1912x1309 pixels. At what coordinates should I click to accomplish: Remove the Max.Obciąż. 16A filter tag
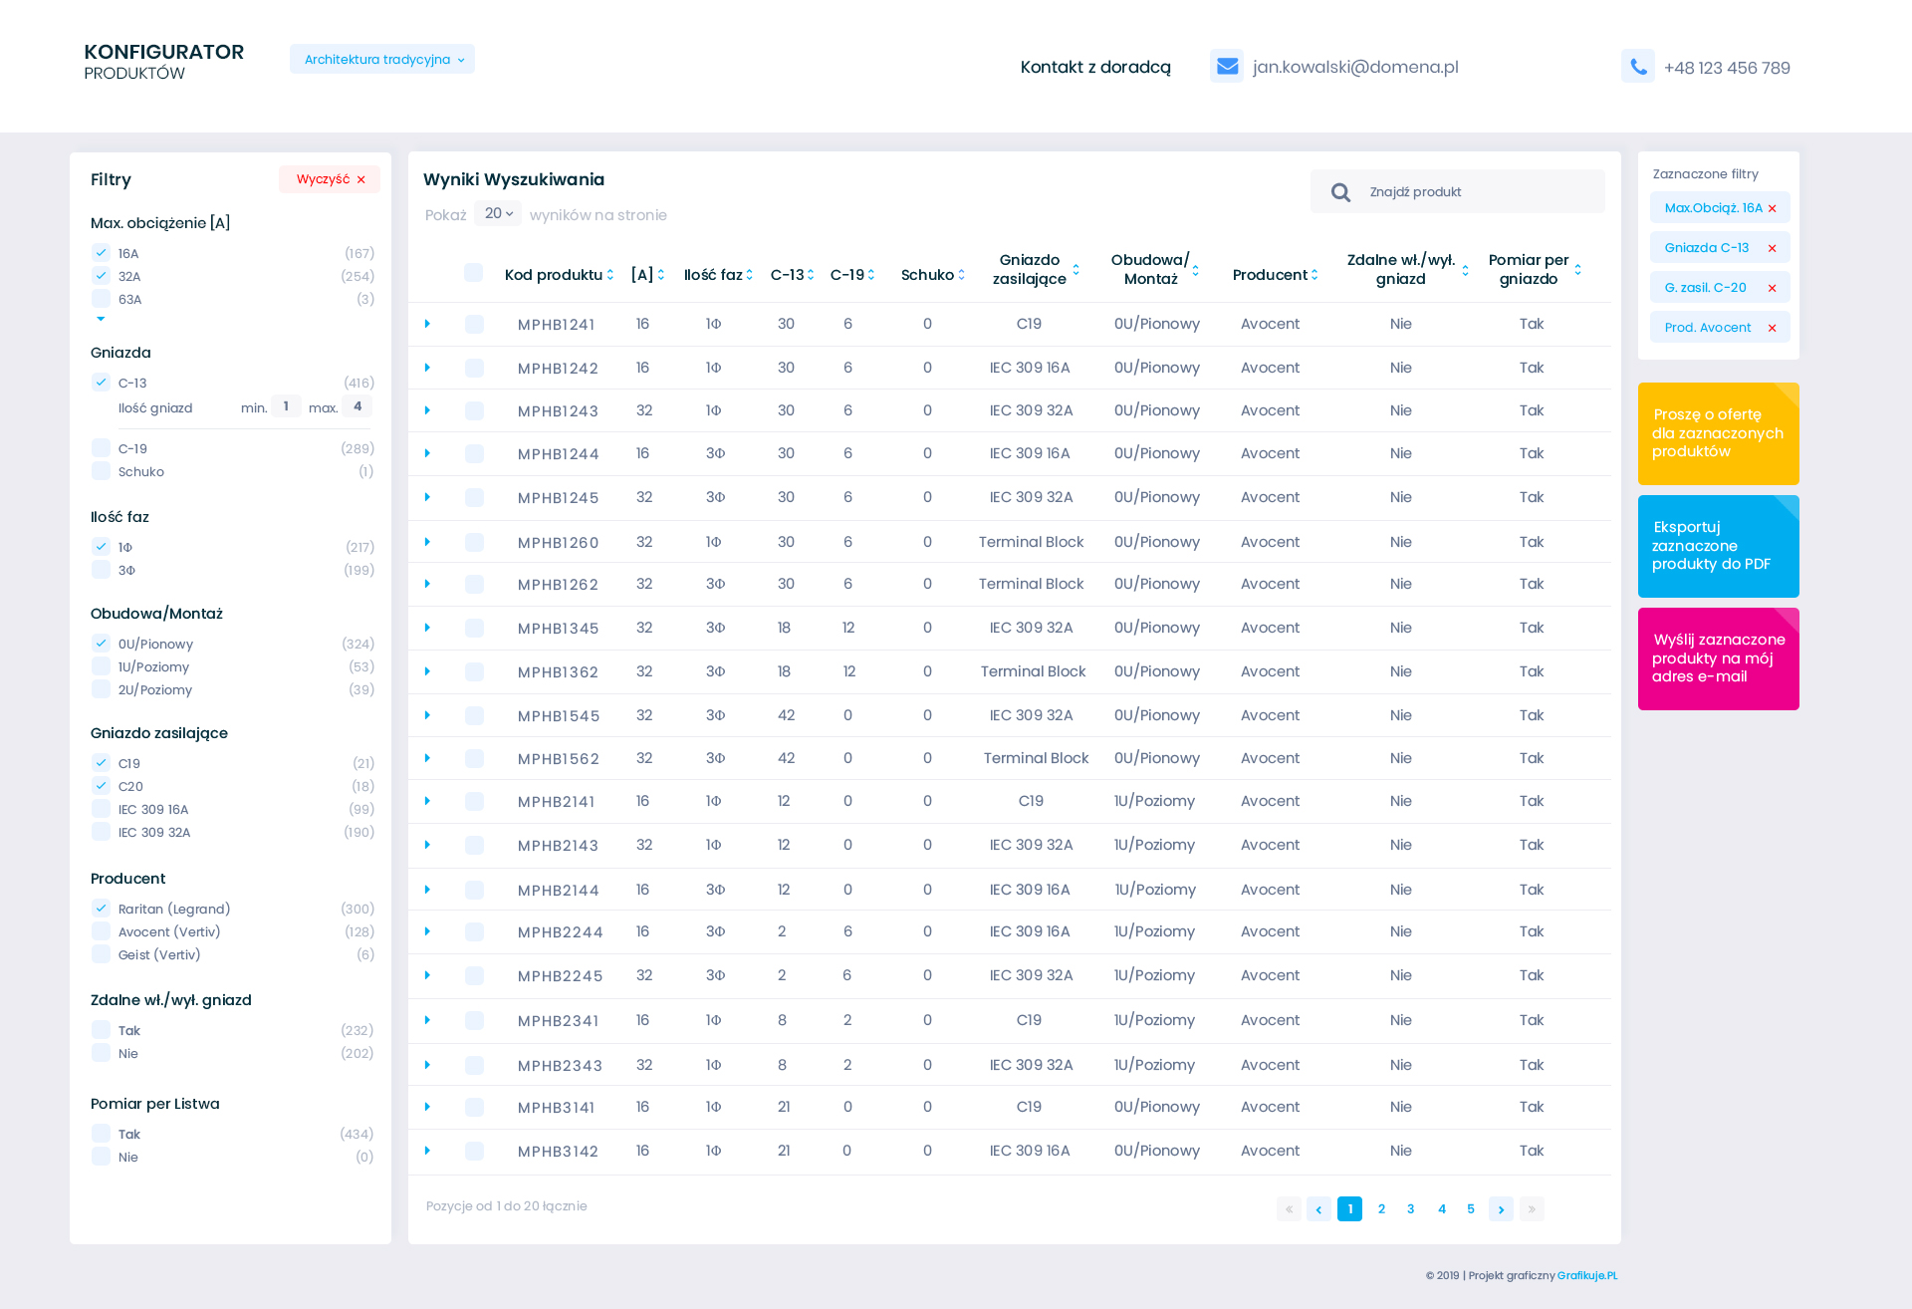point(1772,208)
